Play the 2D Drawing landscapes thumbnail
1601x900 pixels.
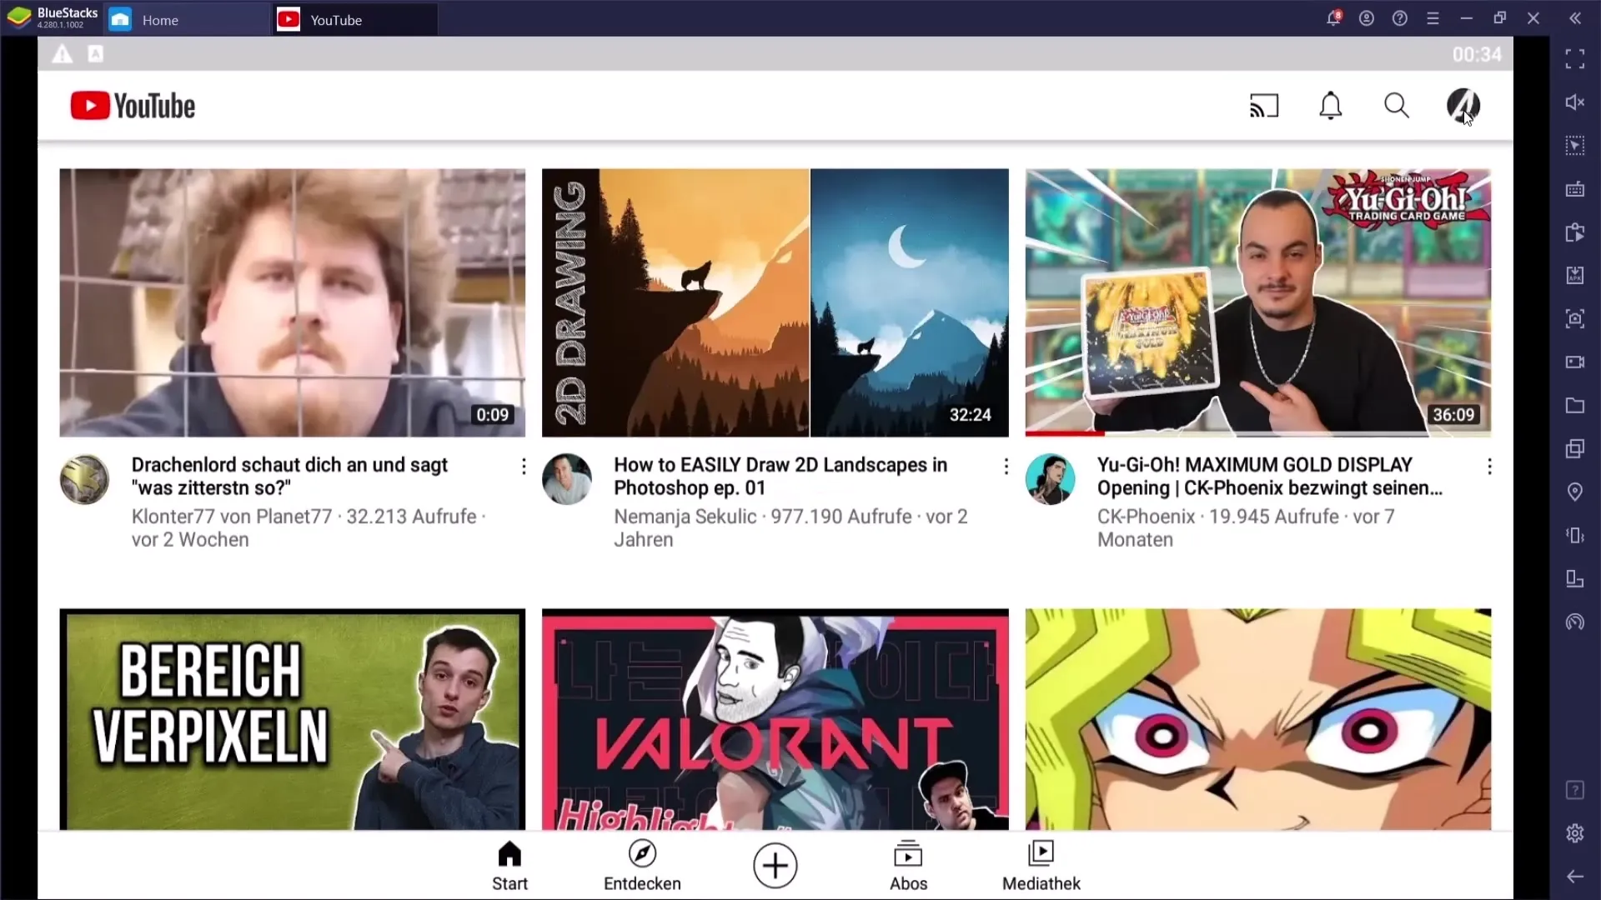(x=775, y=302)
